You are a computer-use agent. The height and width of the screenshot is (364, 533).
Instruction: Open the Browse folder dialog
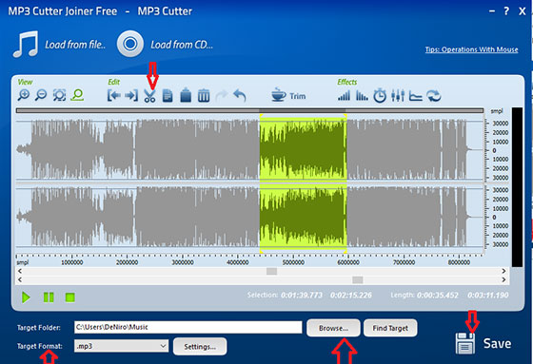[x=333, y=328]
